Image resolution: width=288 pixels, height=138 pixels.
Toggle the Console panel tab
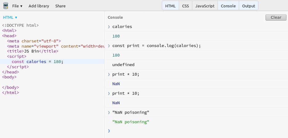click(228, 6)
